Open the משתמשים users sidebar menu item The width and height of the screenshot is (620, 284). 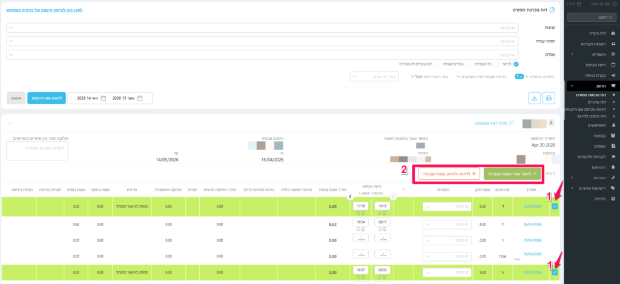(590, 125)
